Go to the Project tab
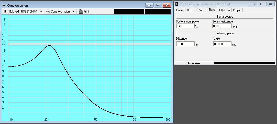277x124 pixels. coord(237,10)
